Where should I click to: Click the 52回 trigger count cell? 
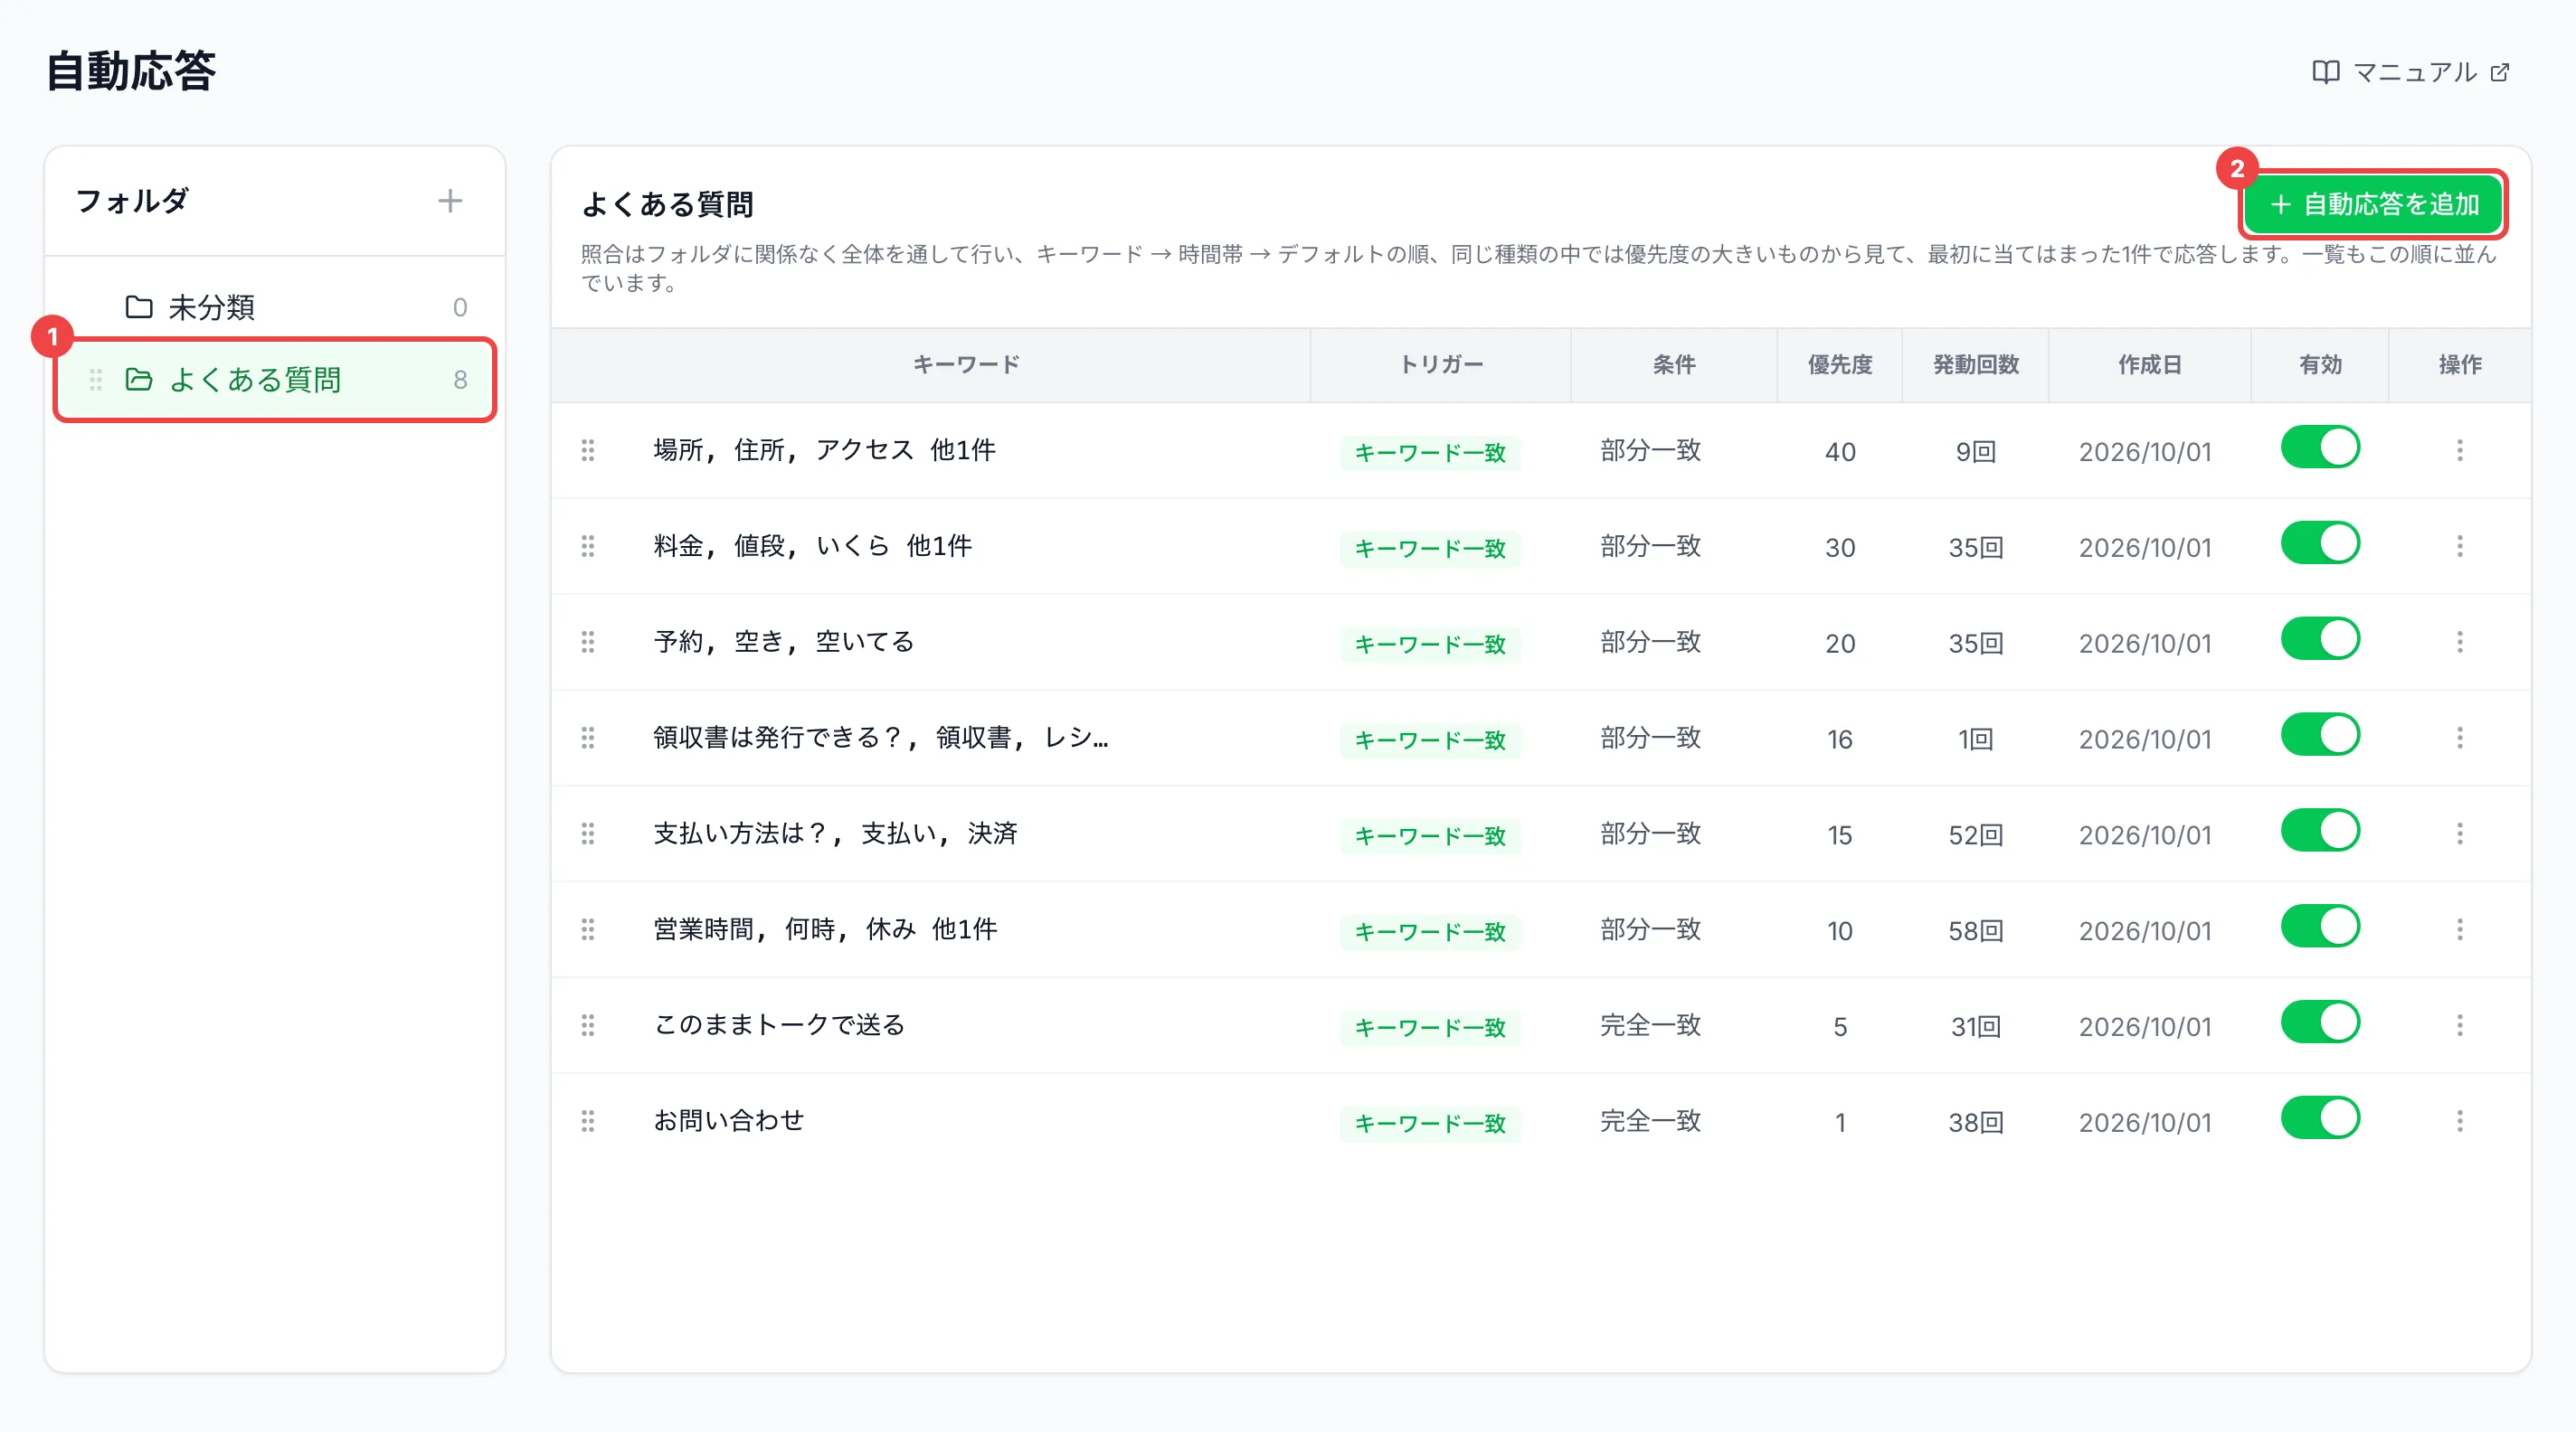pos(1975,835)
